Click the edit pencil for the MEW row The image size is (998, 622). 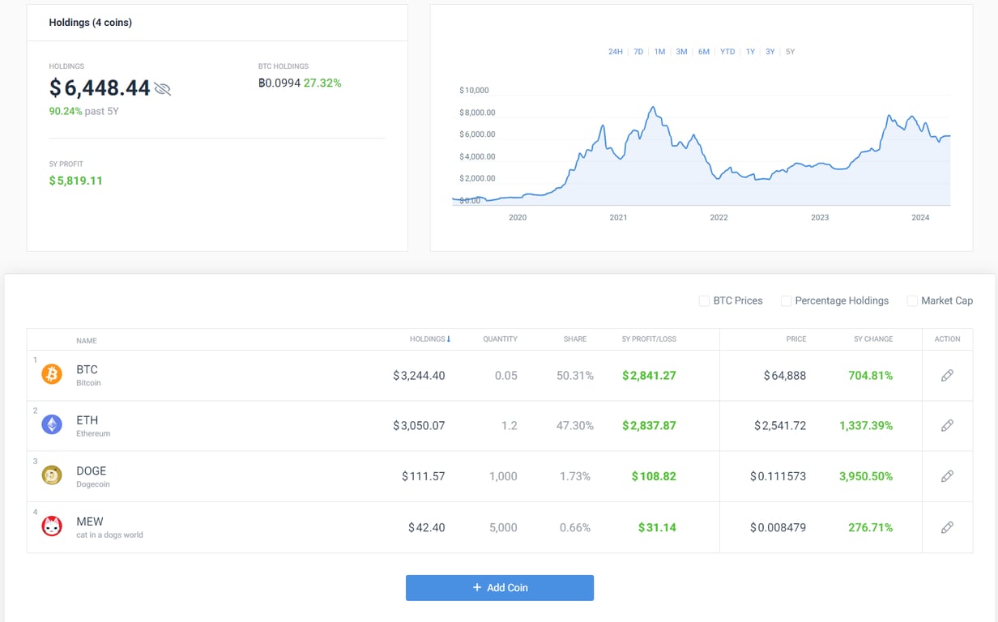[947, 526]
